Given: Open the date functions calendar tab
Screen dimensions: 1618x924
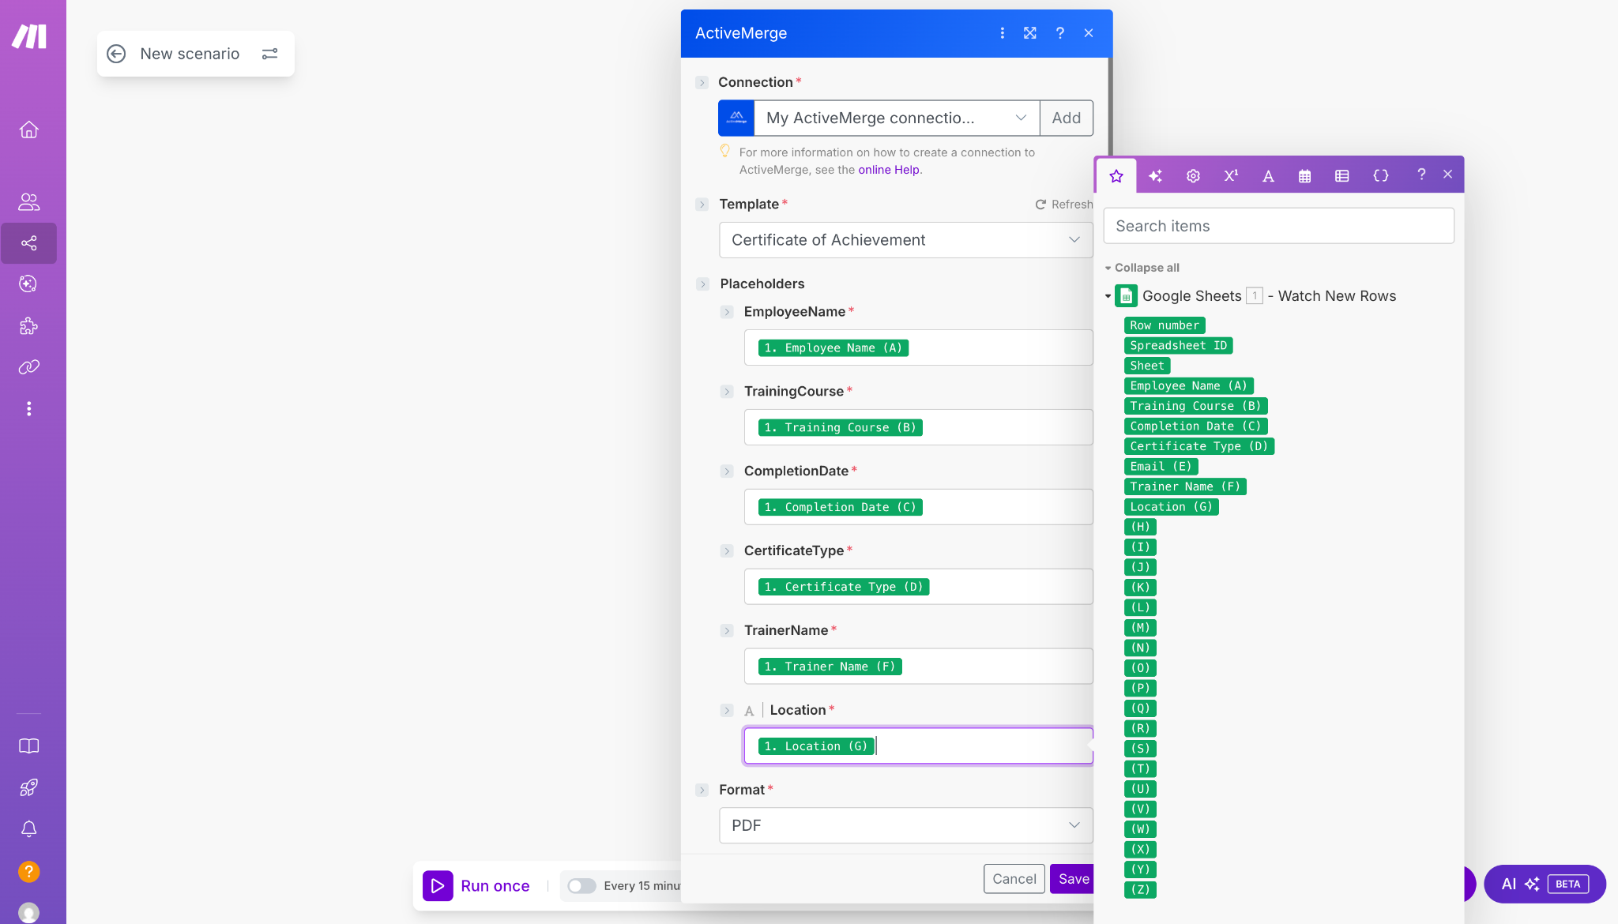Looking at the screenshot, I should 1303,175.
